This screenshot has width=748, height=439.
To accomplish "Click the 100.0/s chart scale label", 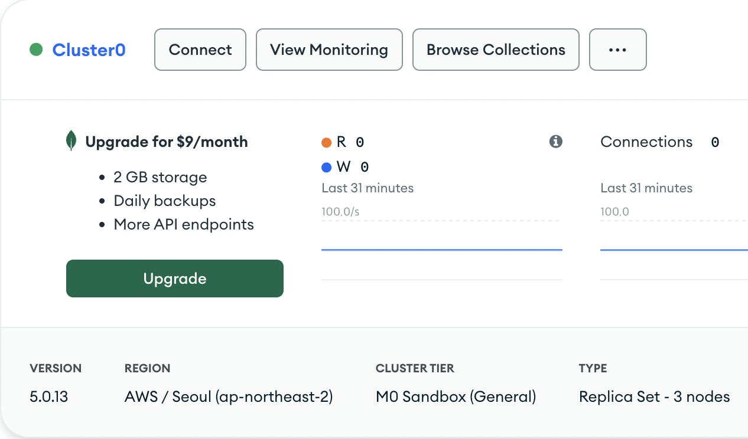I will point(340,211).
